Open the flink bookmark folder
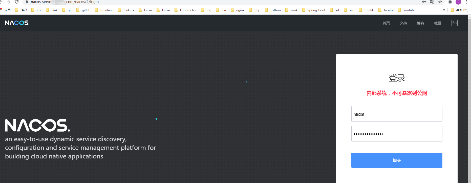 click(52, 10)
